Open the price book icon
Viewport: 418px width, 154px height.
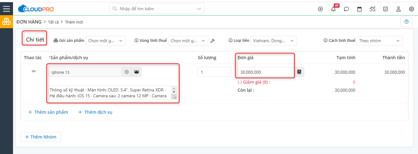coord(299,72)
